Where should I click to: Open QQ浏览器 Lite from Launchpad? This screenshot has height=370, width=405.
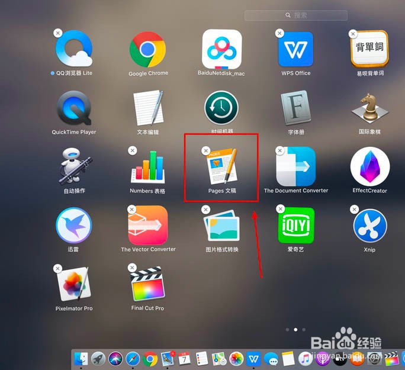pyautogui.click(x=74, y=49)
